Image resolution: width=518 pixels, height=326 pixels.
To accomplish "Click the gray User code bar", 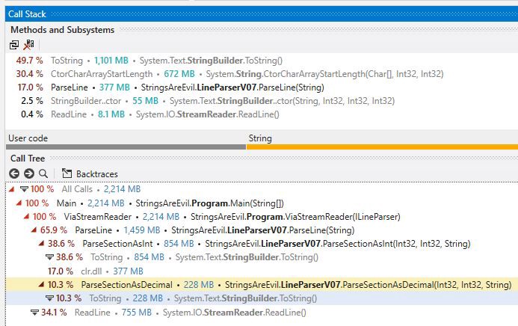I will (126, 147).
